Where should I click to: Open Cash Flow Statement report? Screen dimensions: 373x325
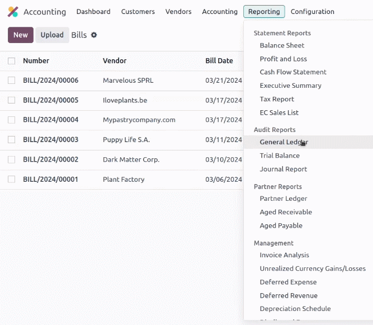[x=293, y=72]
